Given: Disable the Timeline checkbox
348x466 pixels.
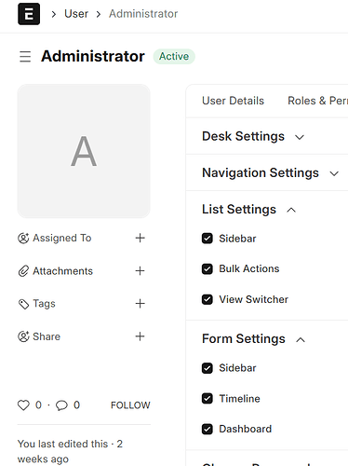Looking at the screenshot, I should [207, 398].
